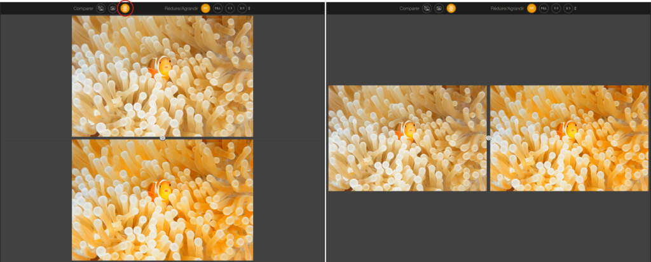
Task: Set 1:1 zoom in left window
Action: pos(230,8)
